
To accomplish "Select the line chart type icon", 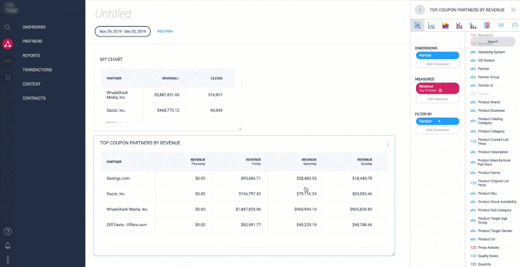I will click(432, 25).
